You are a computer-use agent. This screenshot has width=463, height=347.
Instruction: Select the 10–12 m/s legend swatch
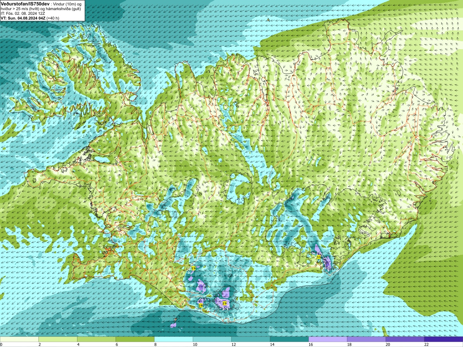point(212,339)
